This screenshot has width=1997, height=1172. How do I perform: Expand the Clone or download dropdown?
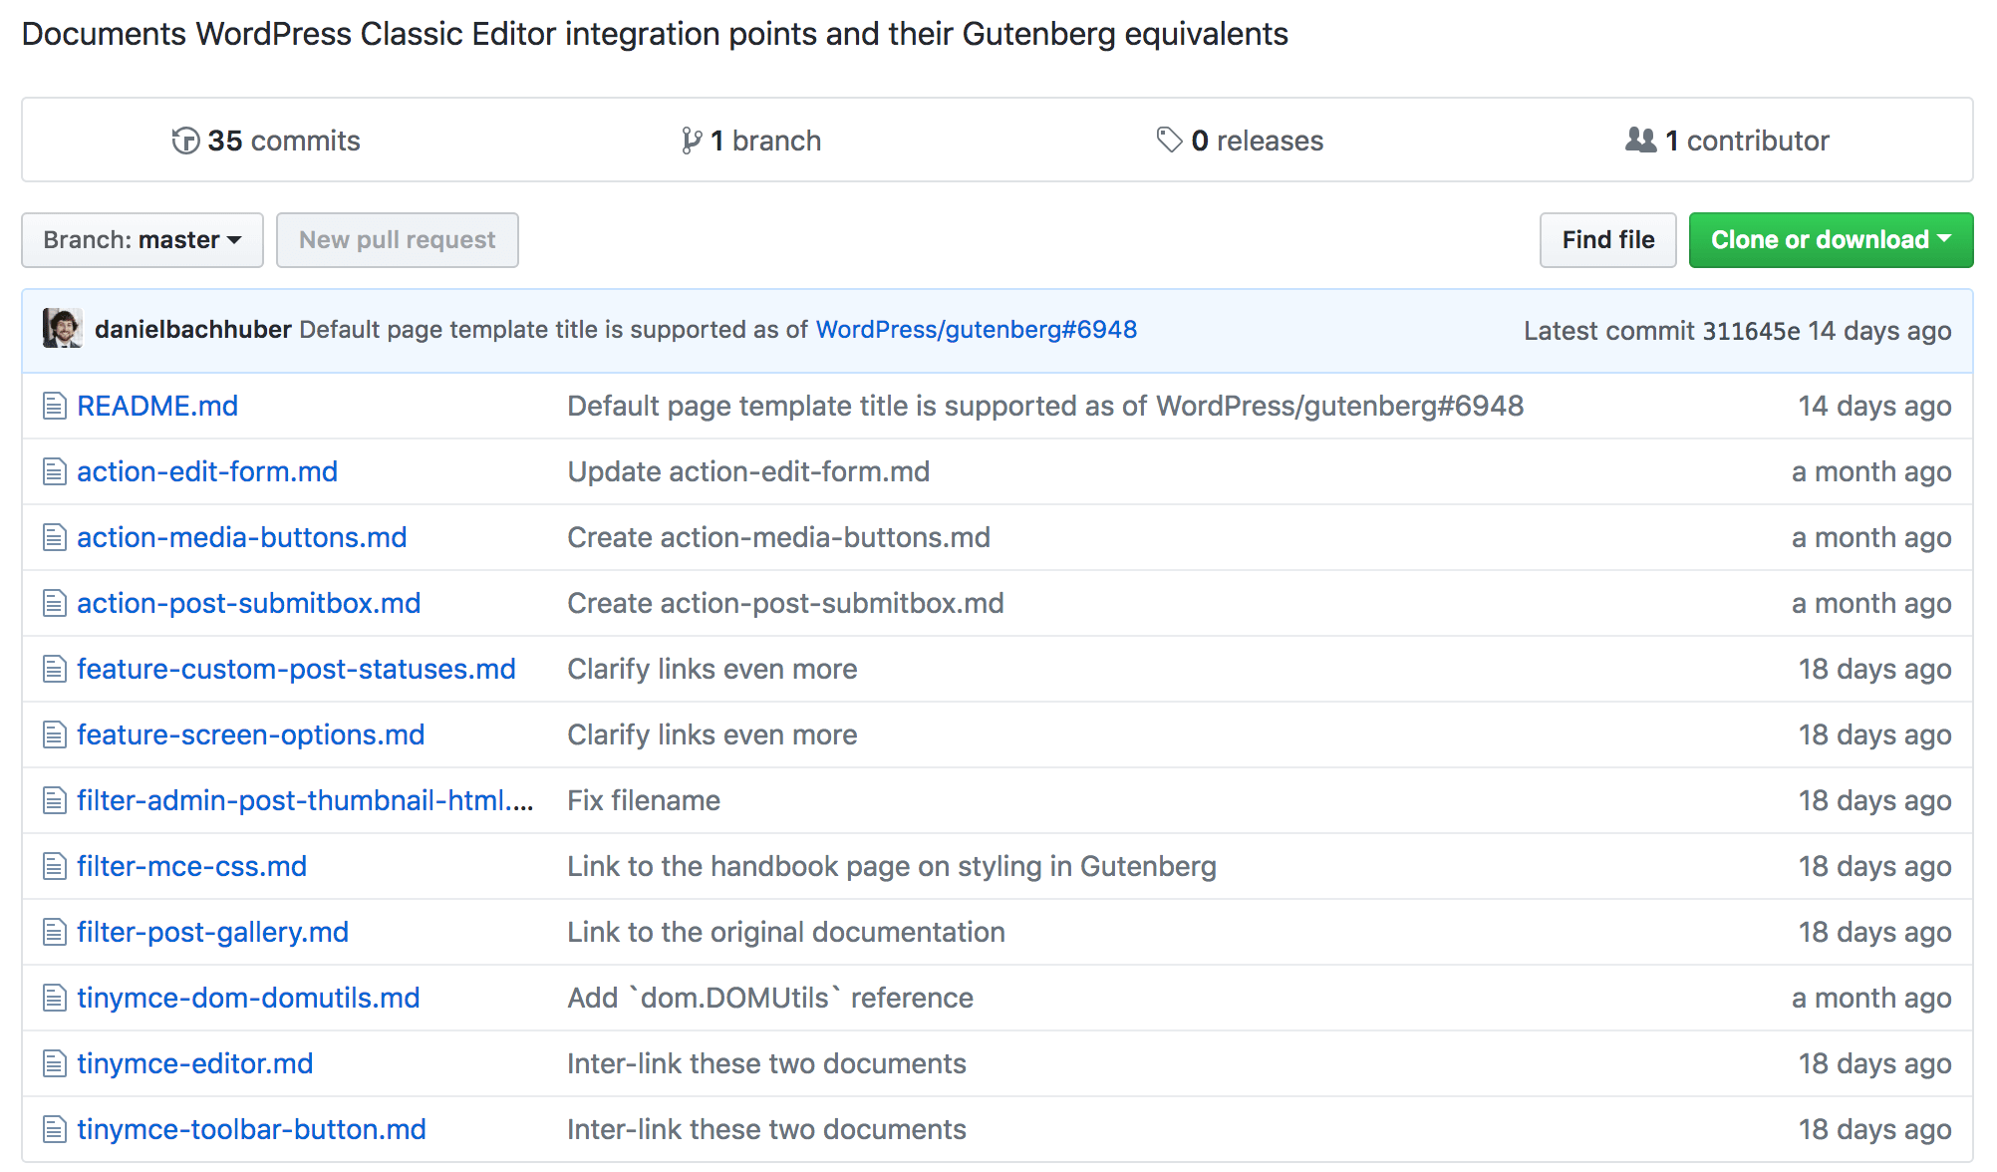[x=1831, y=238]
